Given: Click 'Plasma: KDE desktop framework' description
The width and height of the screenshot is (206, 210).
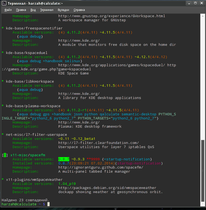Looking at the screenshot, I should click(90, 127).
